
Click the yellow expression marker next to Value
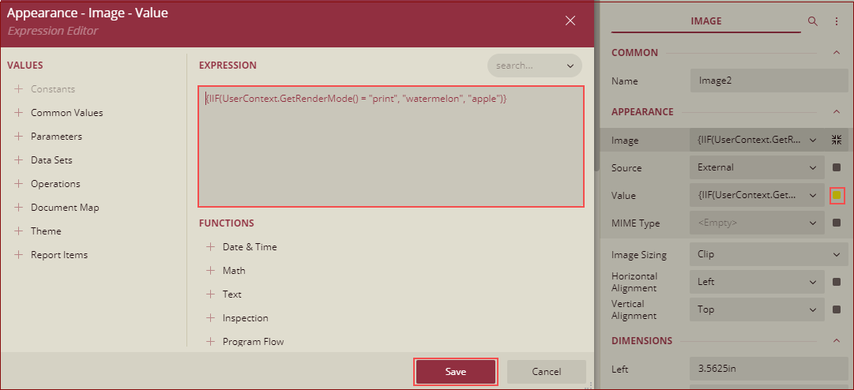[837, 195]
